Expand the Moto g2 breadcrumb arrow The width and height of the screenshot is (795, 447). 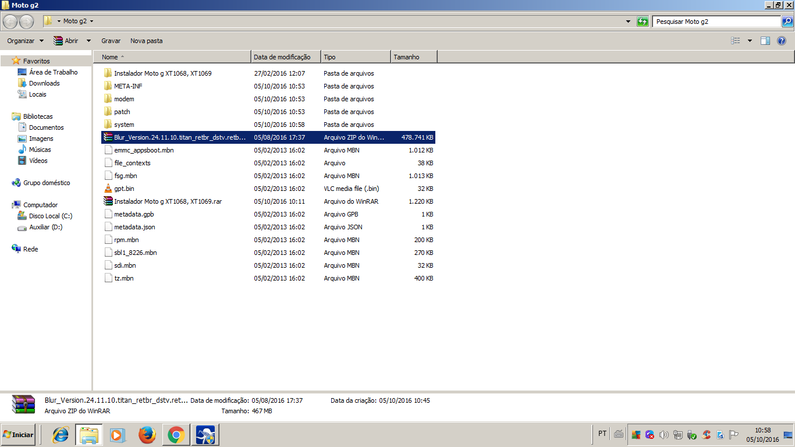[x=91, y=22]
